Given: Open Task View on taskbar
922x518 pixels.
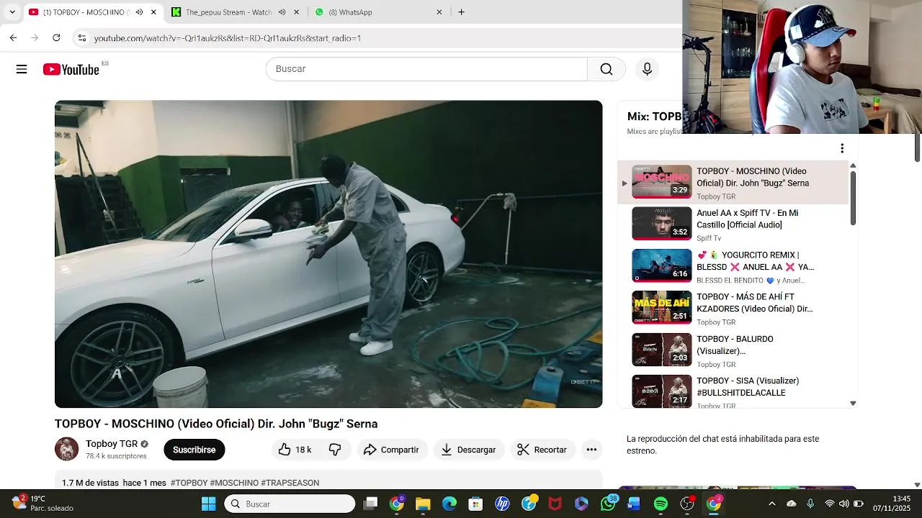Looking at the screenshot, I should tap(370, 504).
